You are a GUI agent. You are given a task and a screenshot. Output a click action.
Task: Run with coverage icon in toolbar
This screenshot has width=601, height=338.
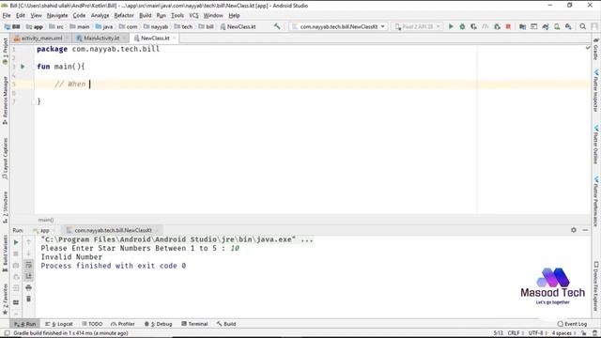(x=473, y=26)
